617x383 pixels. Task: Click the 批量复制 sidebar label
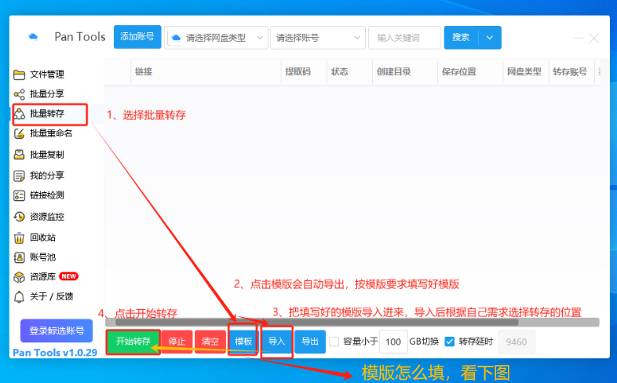pyautogui.click(x=47, y=155)
